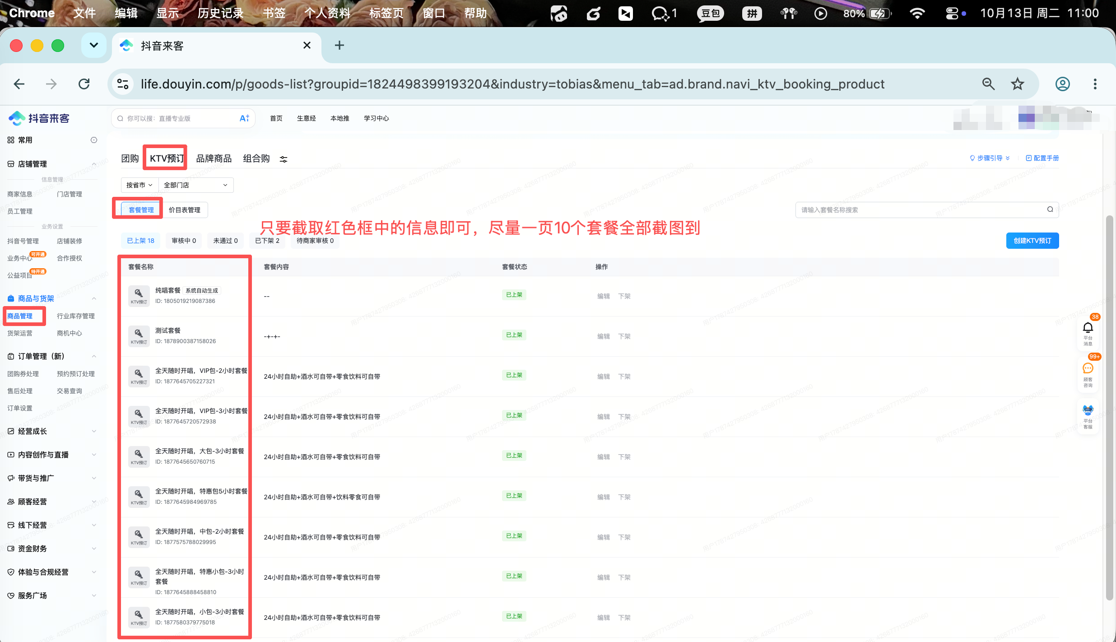
Task: Click the 你可以搜 top search field
Action: pos(183,118)
